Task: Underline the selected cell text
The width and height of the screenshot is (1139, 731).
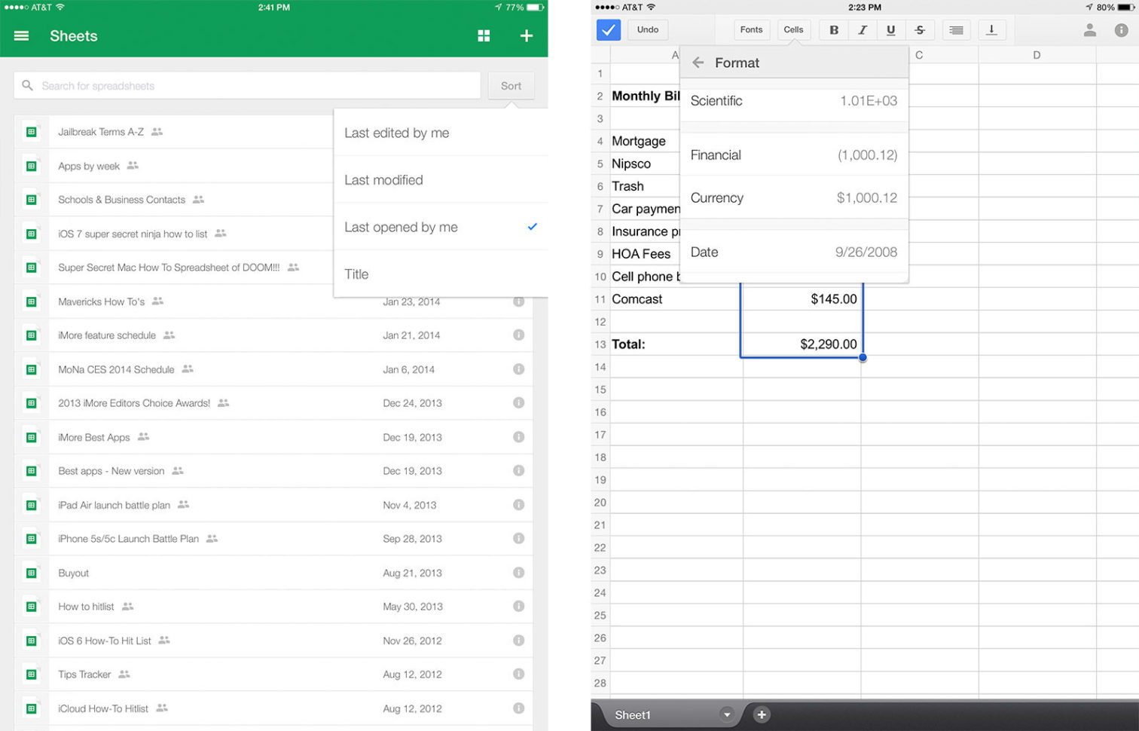Action: pyautogui.click(x=890, y=29)
